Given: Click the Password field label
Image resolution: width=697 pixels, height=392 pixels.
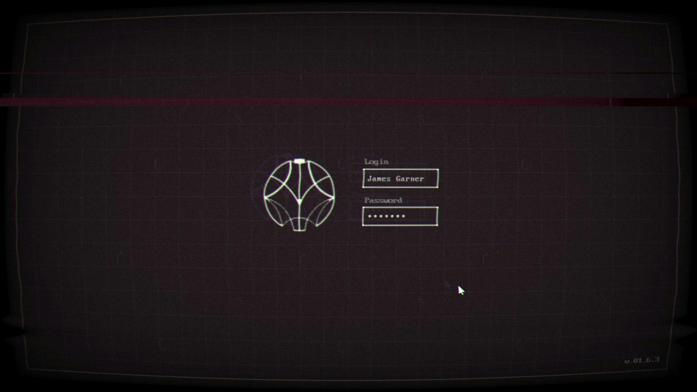Looking at the screenshot, I should click(x=383, y=200).
